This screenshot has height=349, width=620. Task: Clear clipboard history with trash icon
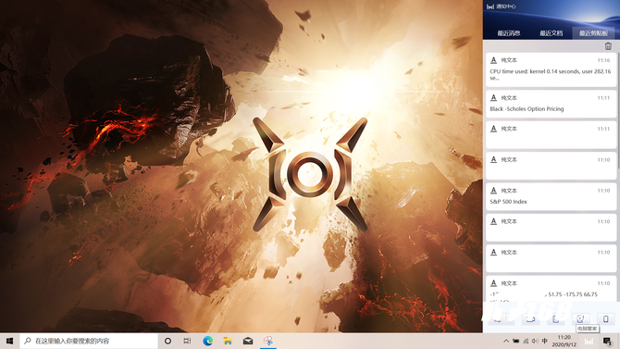(x=608, y=46)
